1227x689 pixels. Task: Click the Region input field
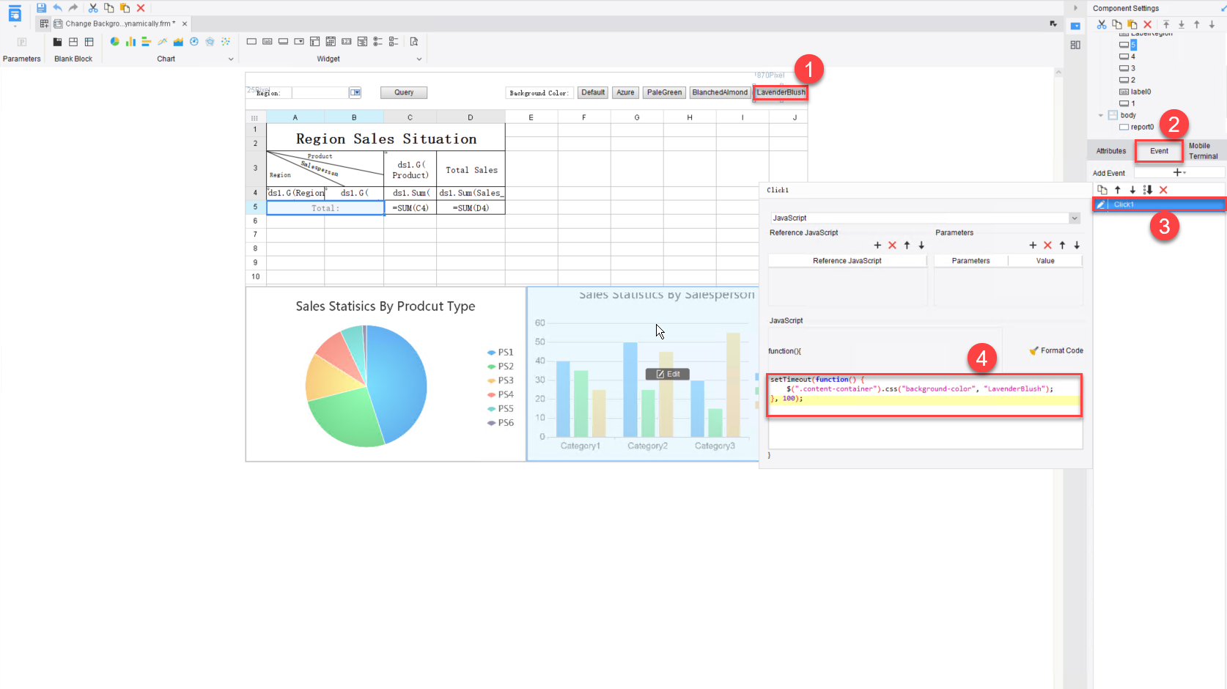[x=323, y=92]
